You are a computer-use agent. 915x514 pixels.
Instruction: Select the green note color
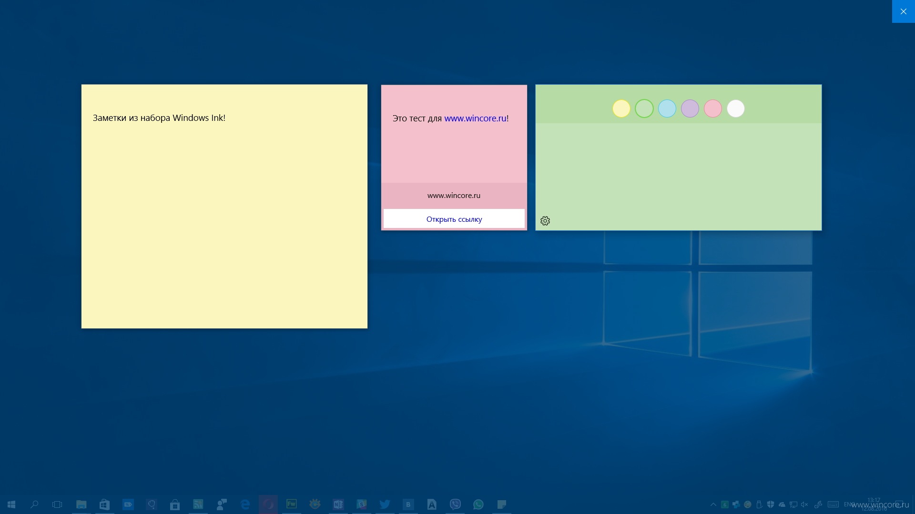(644, 109)
